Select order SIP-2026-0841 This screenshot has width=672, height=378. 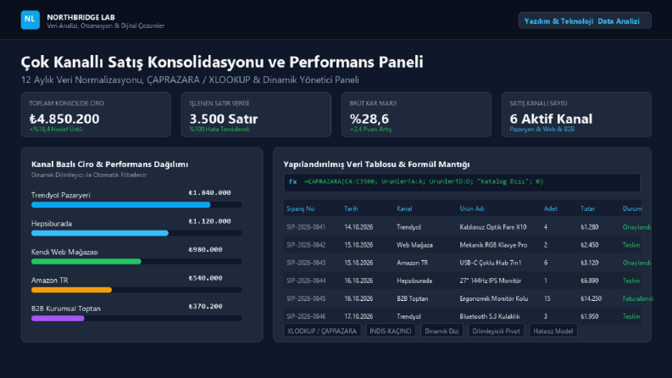point(306,227)
